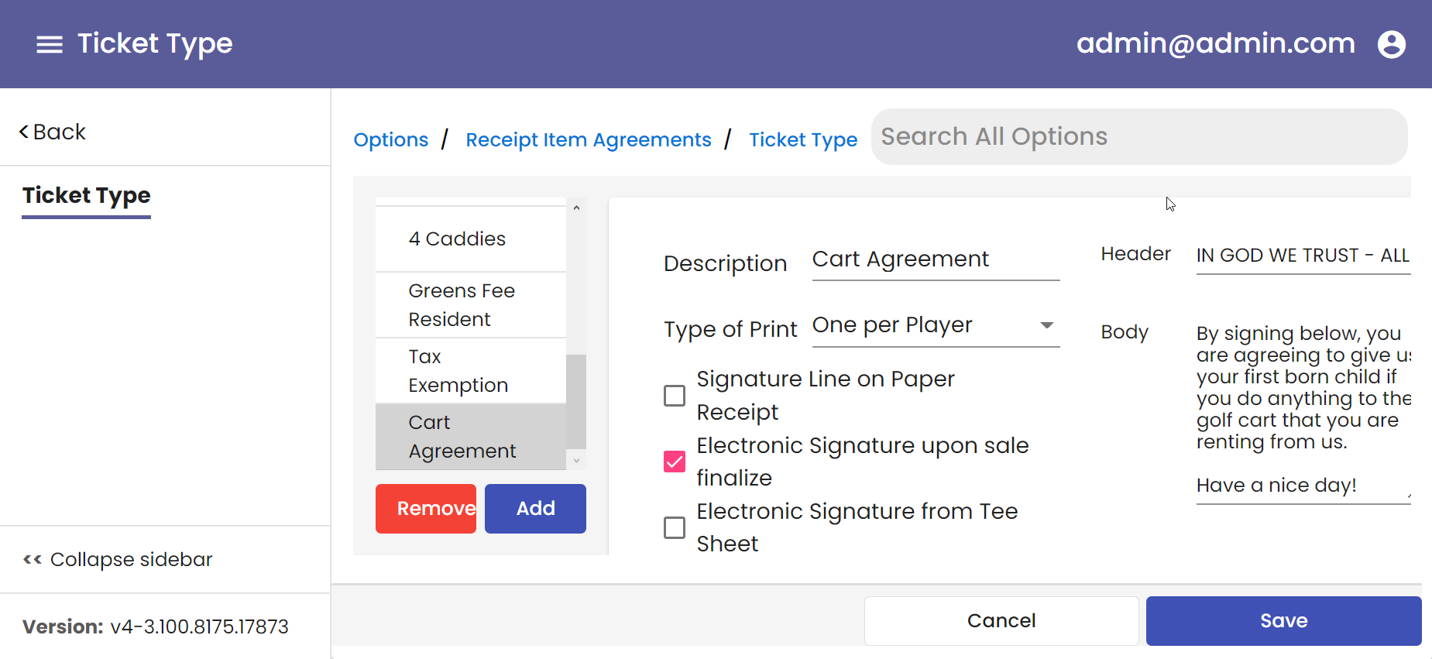Click the Search All Options field
This screenshot has width=1432, height=659.
pos(1138,137)
